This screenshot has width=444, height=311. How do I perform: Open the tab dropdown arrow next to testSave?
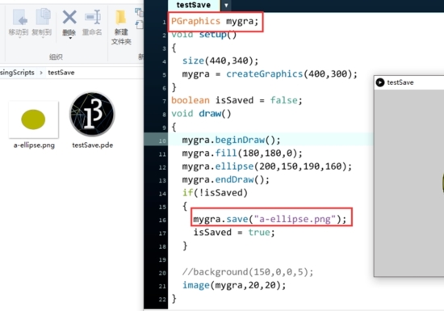tap(226, 6)
